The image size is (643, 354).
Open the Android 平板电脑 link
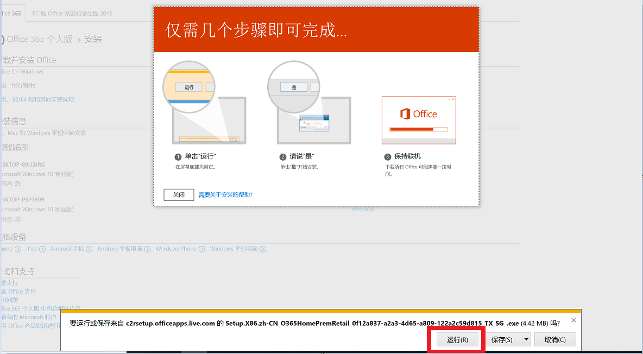[x=119, y=249]
